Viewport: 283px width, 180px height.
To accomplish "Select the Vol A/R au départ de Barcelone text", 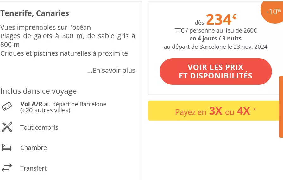I will 63,104.
